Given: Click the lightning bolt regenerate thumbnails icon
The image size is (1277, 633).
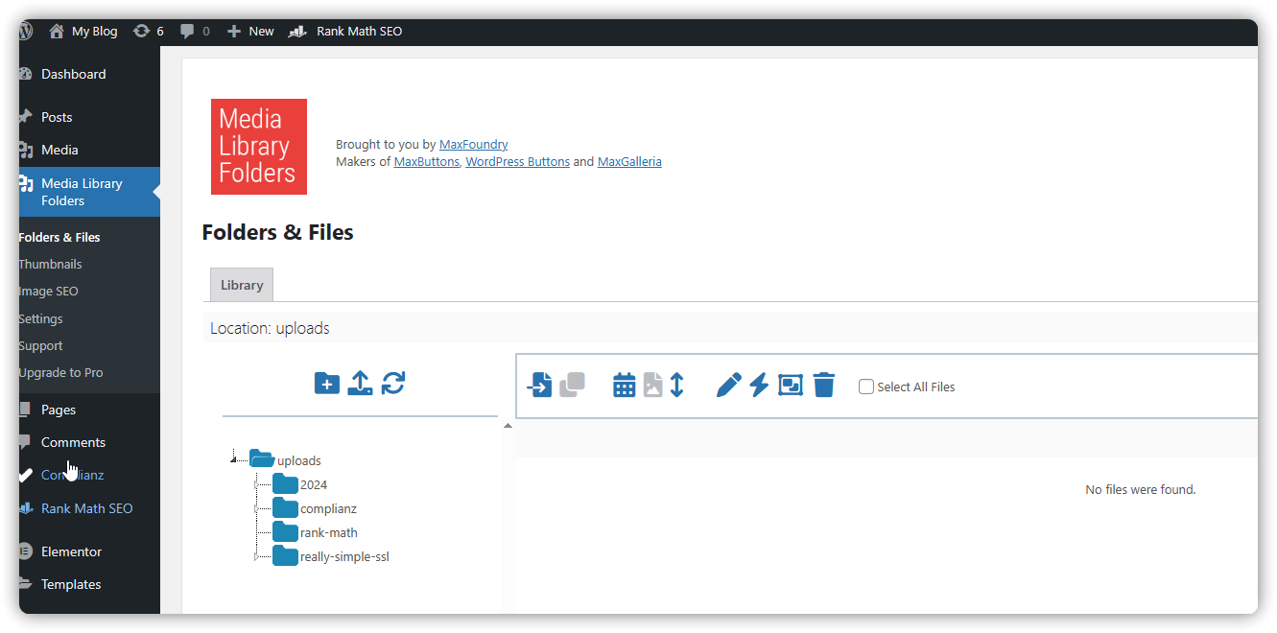Looking at the screenshot, I should (x=759, y=386).
